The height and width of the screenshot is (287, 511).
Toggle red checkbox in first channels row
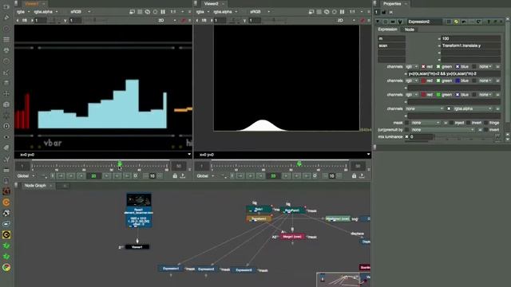423,66
